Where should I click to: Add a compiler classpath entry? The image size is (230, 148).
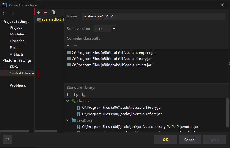(68, 45)
